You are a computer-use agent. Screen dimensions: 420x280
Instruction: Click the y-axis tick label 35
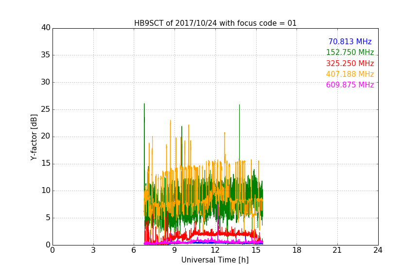(x=46, y=55)
